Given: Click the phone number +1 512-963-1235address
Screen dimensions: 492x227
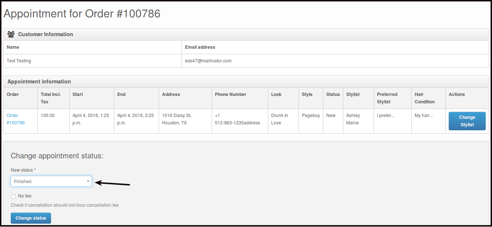Looking at the screenshot, I should [x=237, y=119].
